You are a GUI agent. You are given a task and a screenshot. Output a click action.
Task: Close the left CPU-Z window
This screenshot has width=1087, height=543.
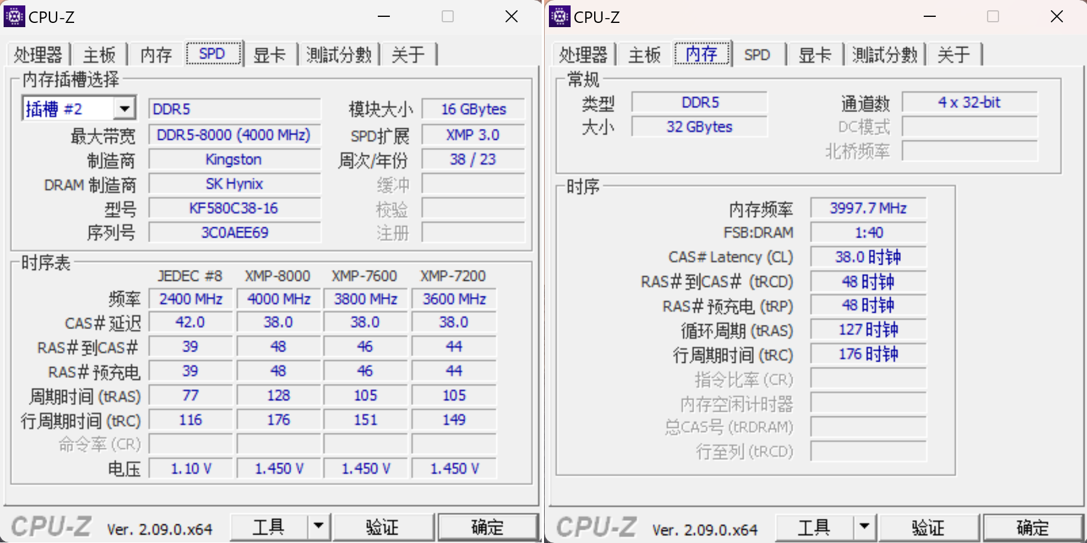[512, 16]
